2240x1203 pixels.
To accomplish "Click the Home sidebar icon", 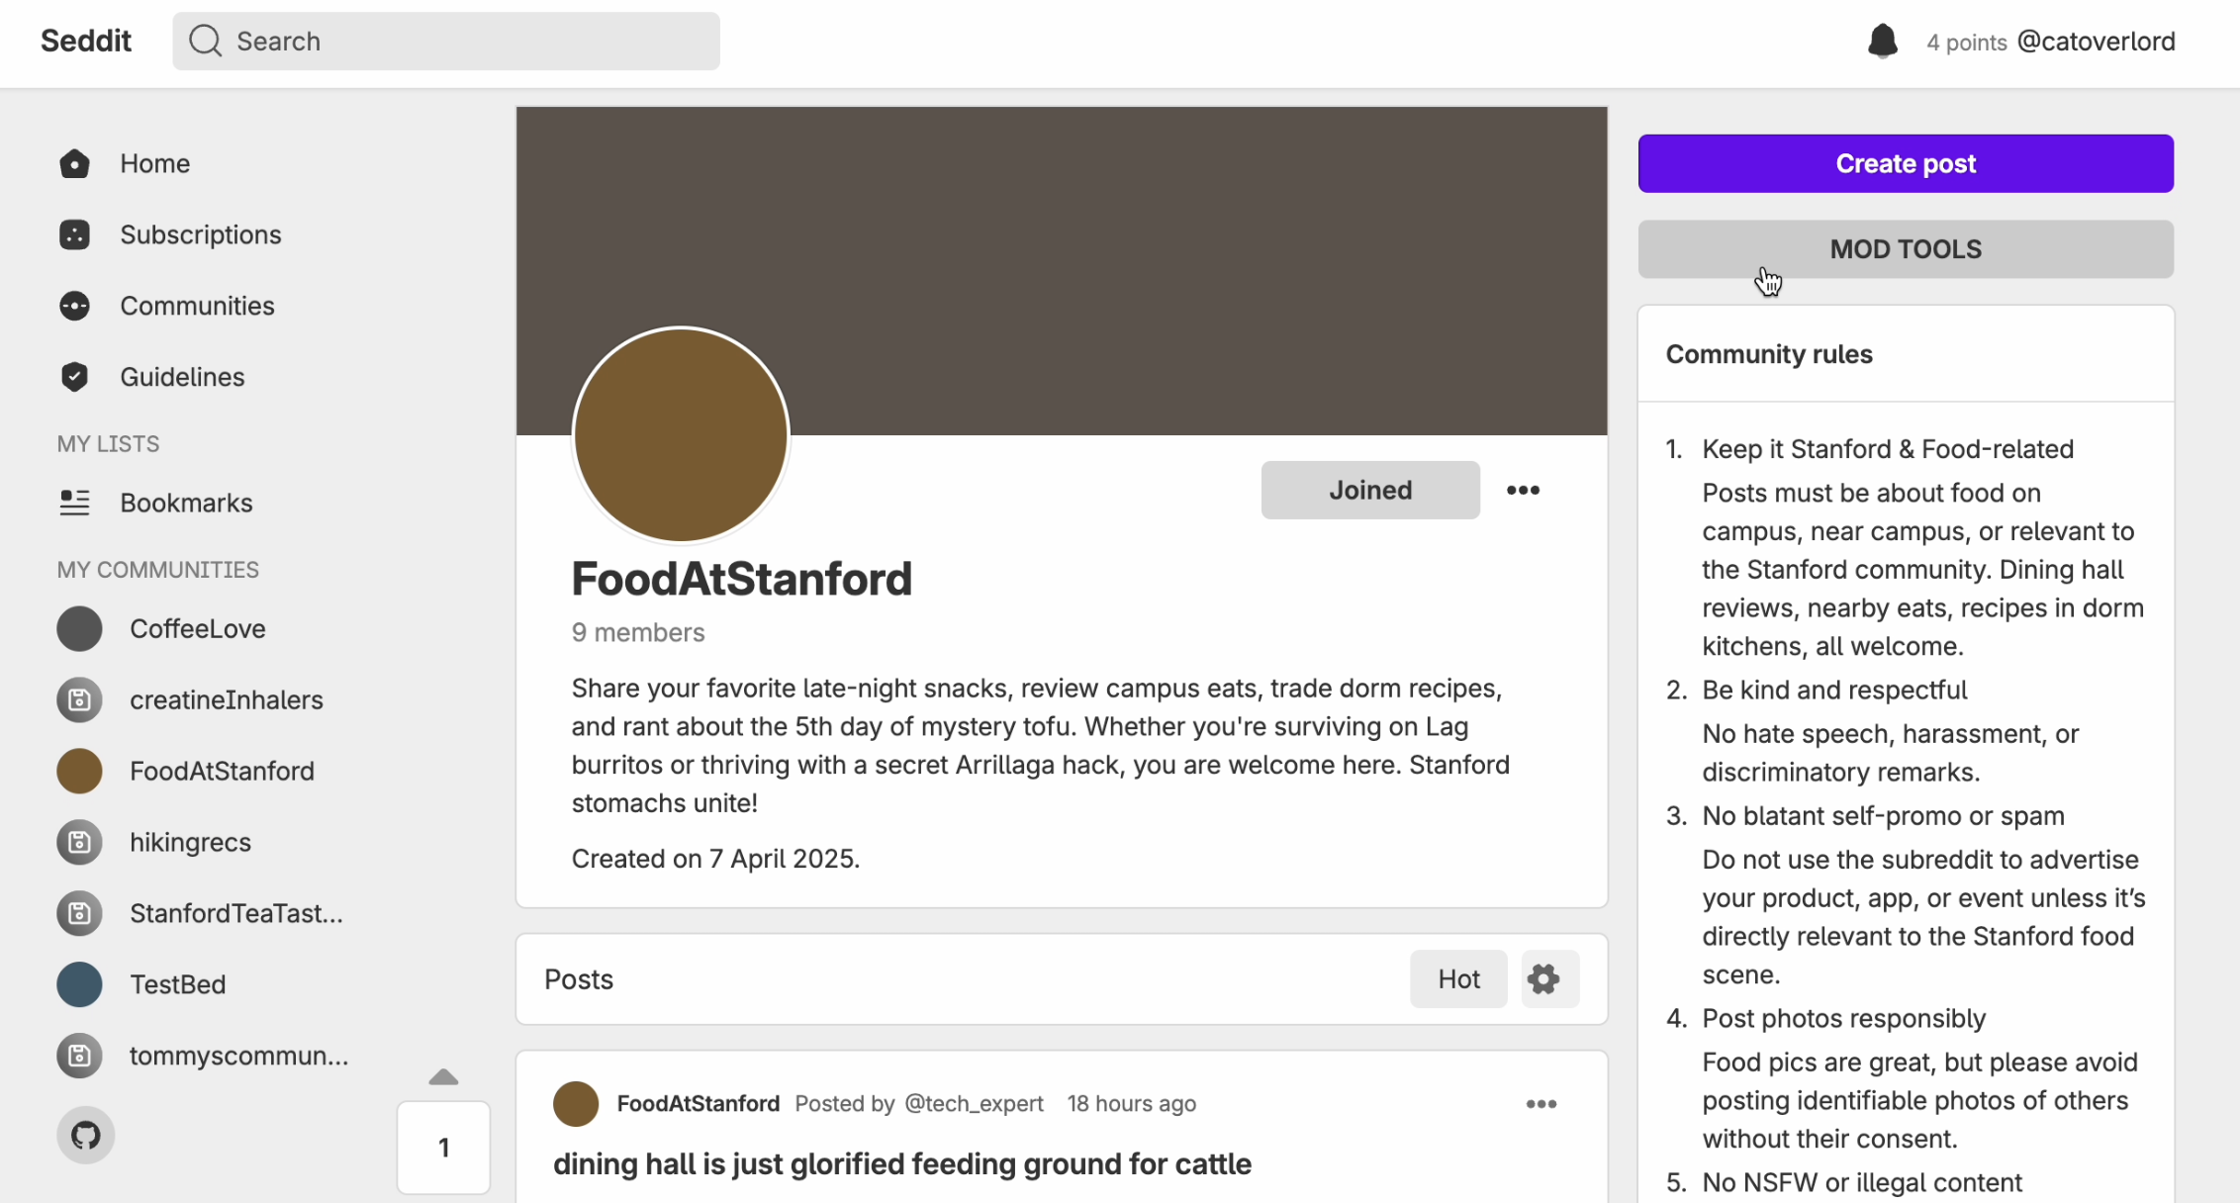I will click(x=74, y=163).
